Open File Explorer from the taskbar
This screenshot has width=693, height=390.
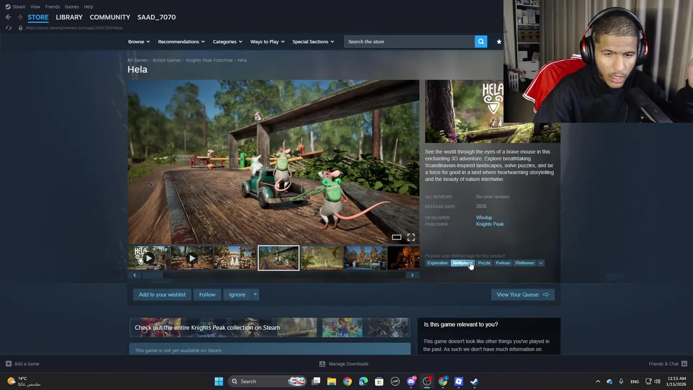click(x=331, y=381)
